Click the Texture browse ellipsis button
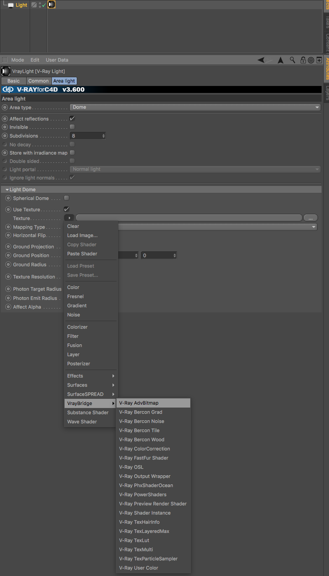This screenshot has width=329, height=576. tap(310, 218)
